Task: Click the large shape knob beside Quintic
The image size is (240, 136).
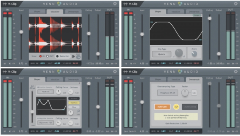Action: pos(179,53)
